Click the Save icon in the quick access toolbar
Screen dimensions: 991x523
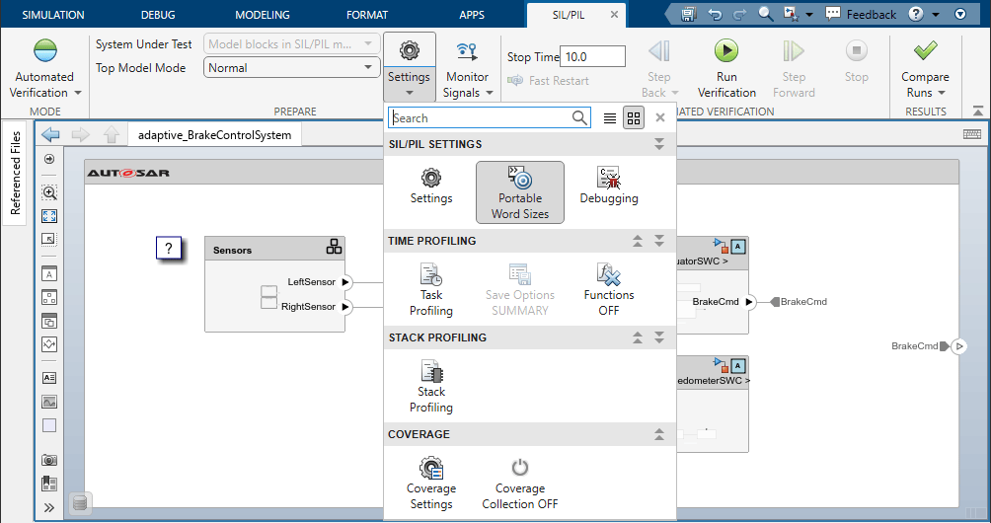click(x=689, y=14)
